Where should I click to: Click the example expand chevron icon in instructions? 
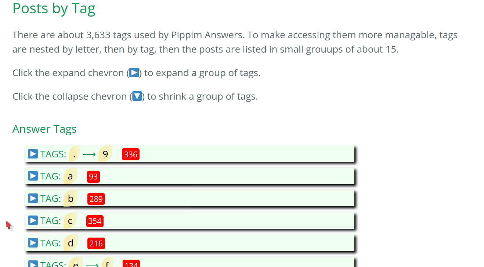click(x=134, y=73)
